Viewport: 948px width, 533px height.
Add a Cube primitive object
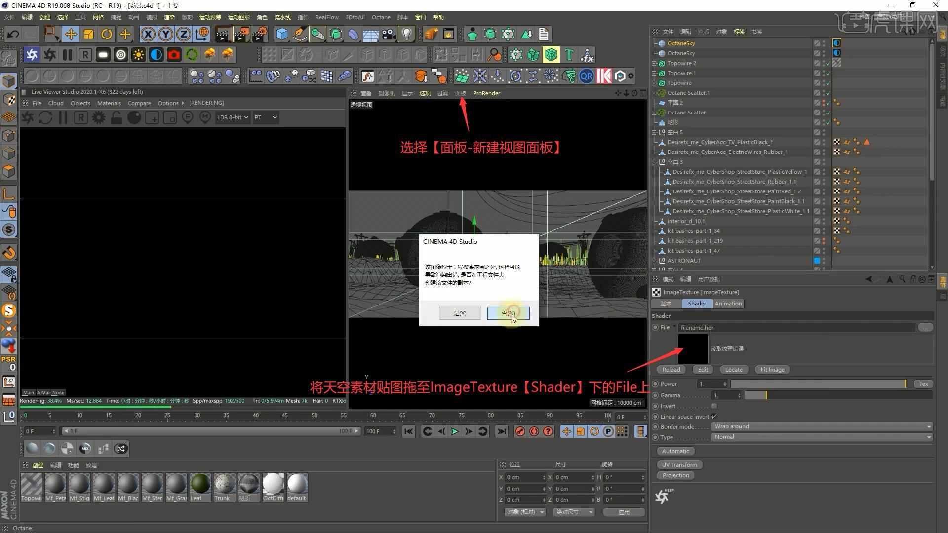coord(282,34)
